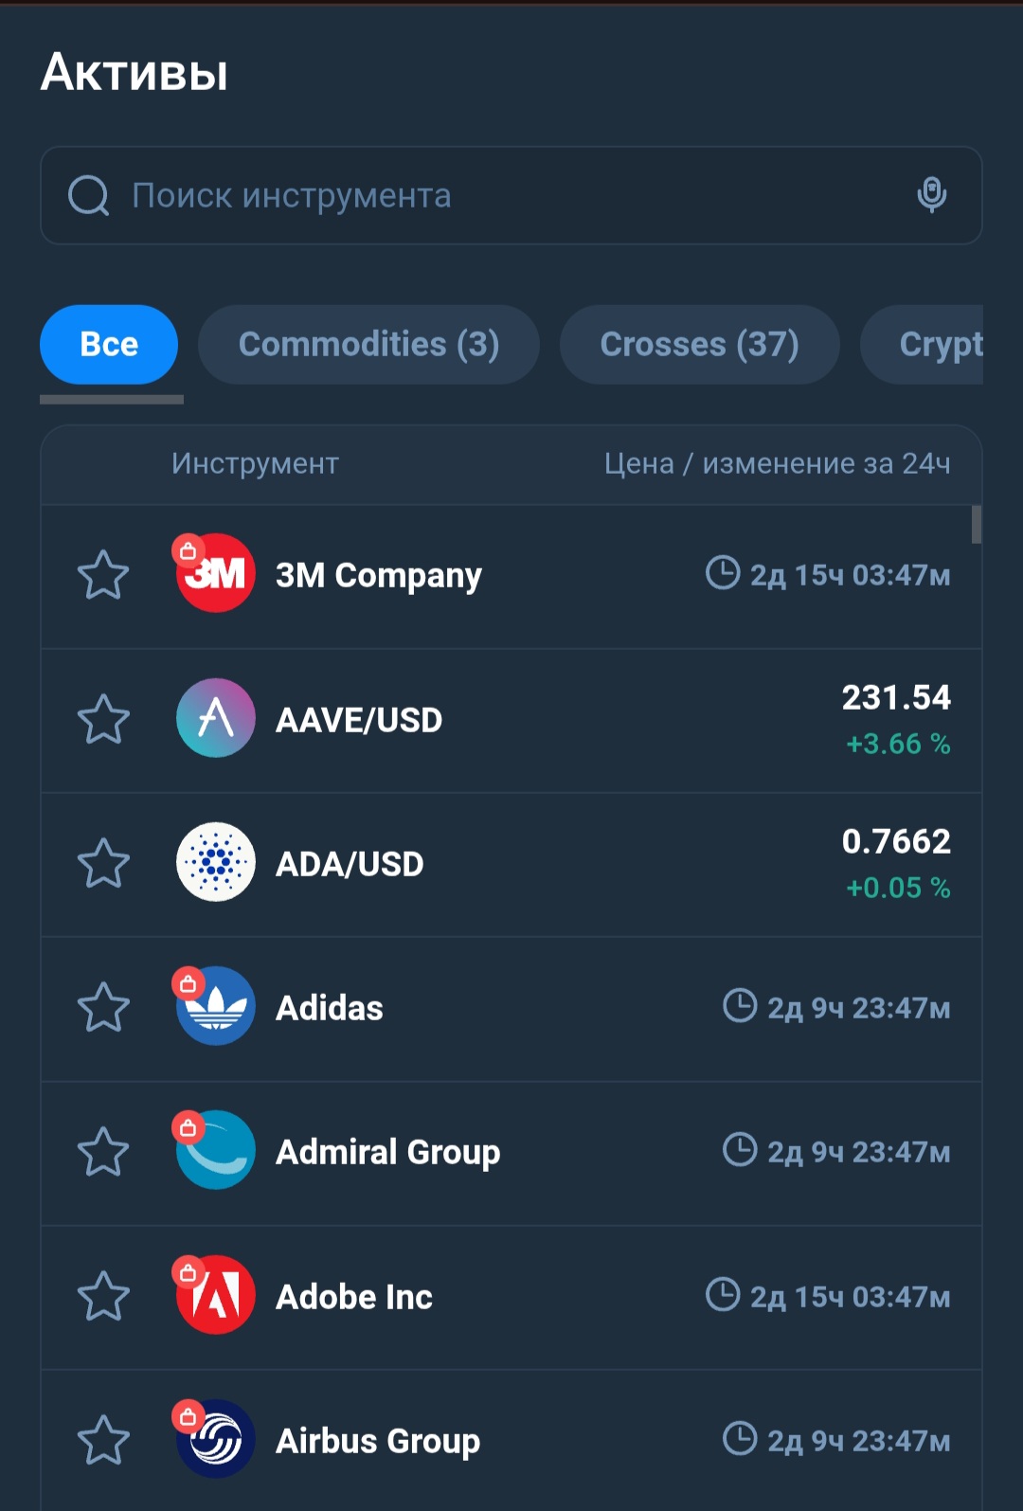
Task: Open the ADA/USD price 0.7662 row
Action: point(511,865)
